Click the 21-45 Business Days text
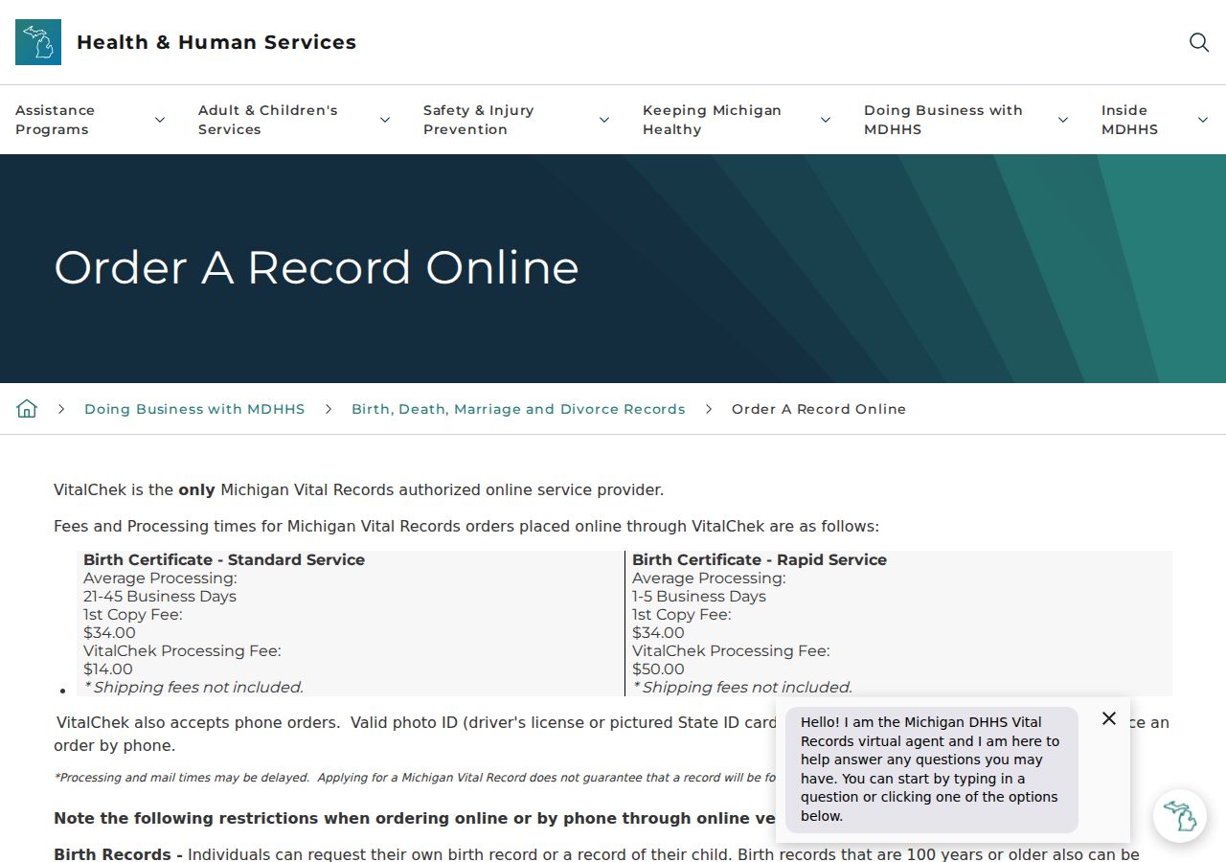This screenshot has height=862, width=1226. pyautogui.click(x=160, y=596)
